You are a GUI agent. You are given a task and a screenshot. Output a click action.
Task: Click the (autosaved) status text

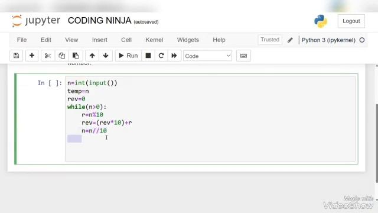[146, 22]
